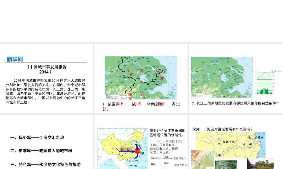Select the title 《中国城市群发展报告 2014》
This screenshot has height=169, width=282.
47,69
